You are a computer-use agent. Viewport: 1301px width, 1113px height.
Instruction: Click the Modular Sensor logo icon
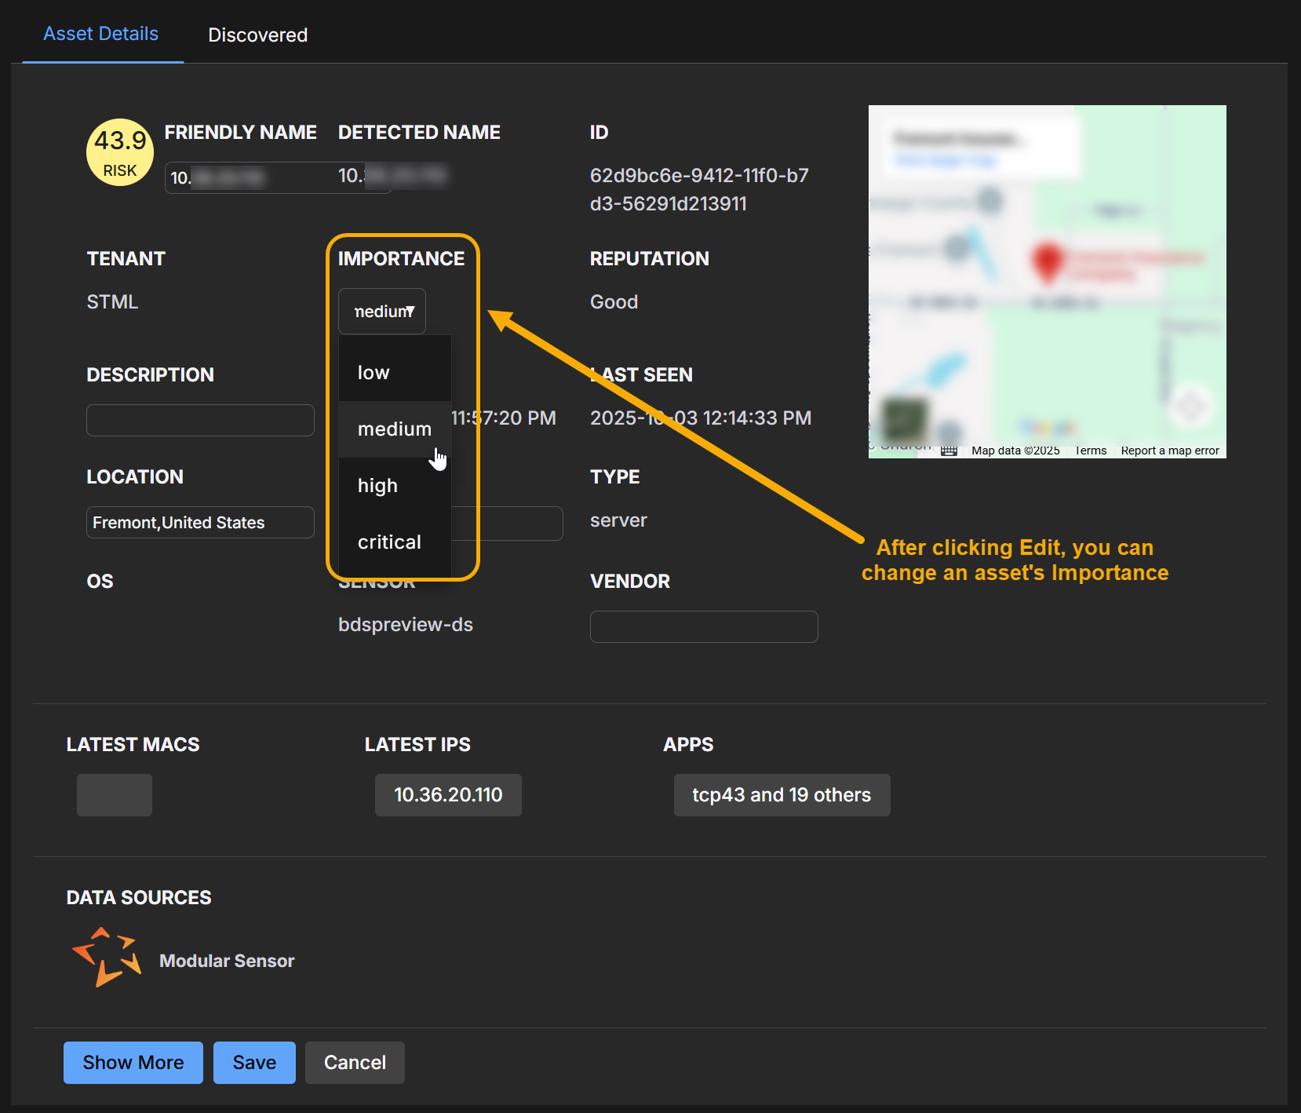pyautogui.click(x=107, y=958)
